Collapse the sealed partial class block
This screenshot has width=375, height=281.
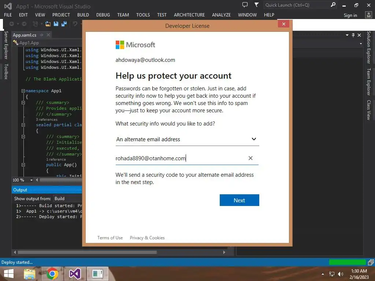coord(23,125)
